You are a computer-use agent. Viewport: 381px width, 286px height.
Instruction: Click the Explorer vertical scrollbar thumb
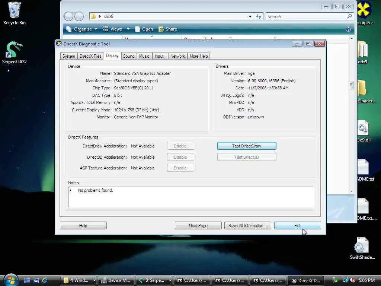351,85
